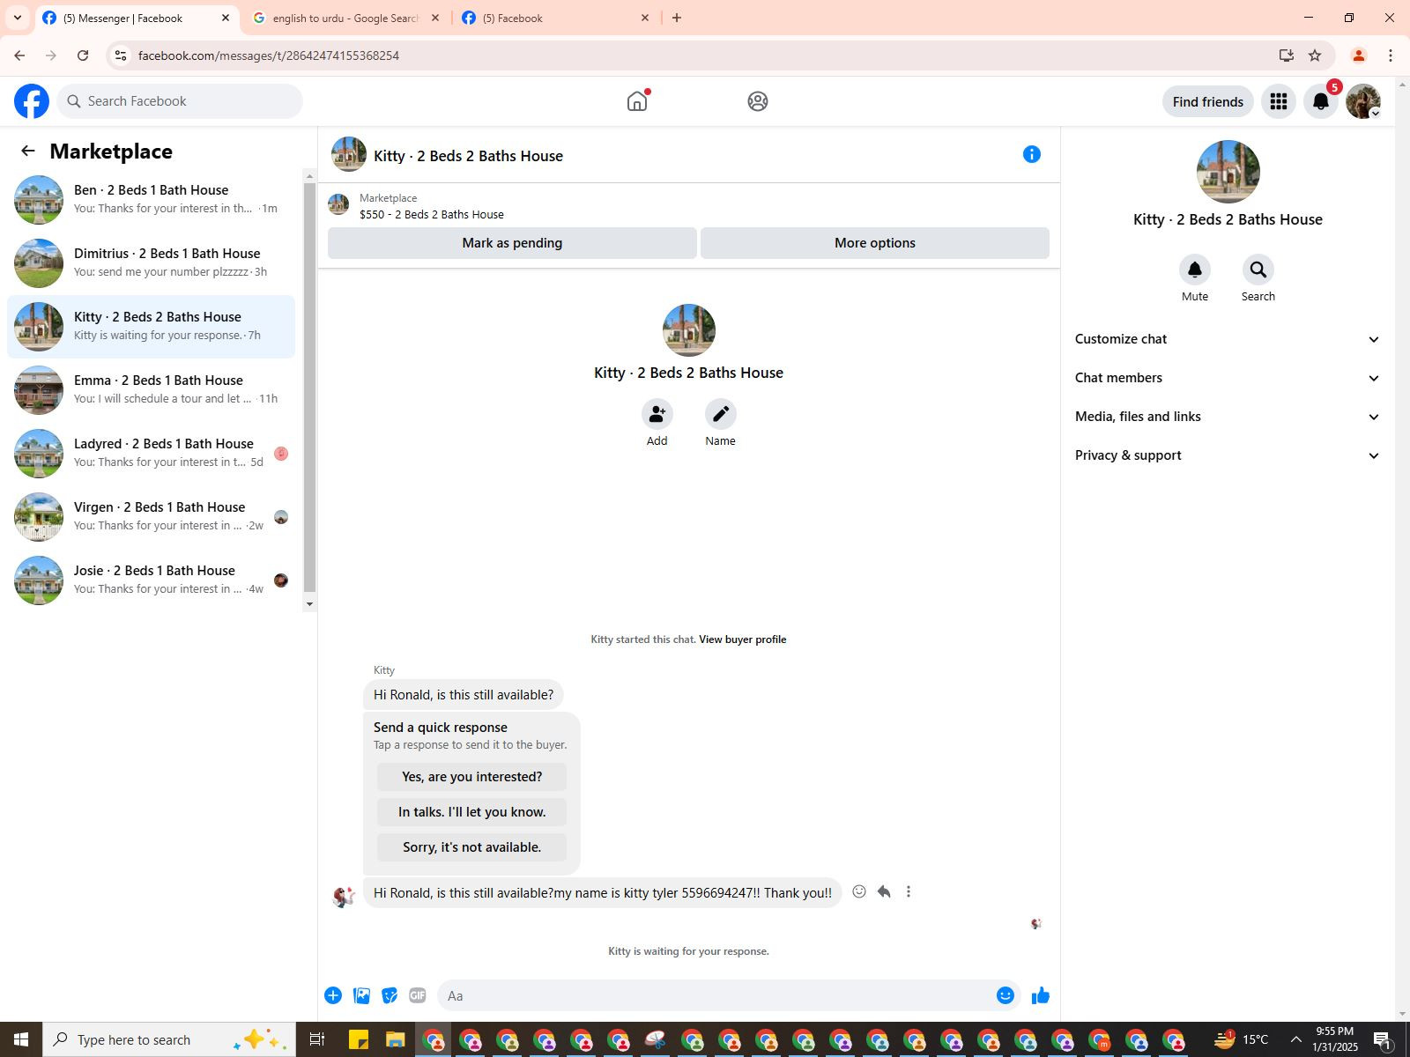Open Task View on the taskbar
1410x1057 pixels.
tap(317, 1039)
